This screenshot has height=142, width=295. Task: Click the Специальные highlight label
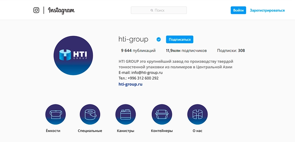90,131
